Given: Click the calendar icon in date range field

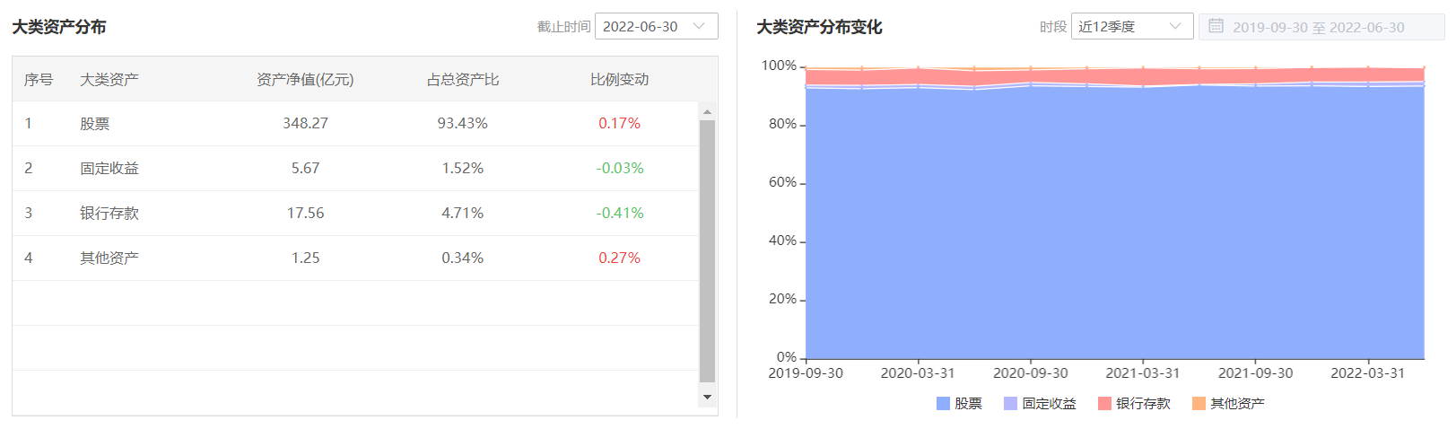Looking at the screenshot, I should click(1216, 26).
